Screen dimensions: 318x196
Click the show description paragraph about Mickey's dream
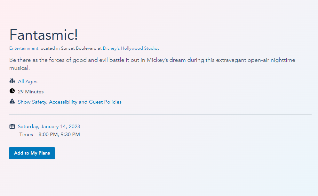(x=152, y=64)
